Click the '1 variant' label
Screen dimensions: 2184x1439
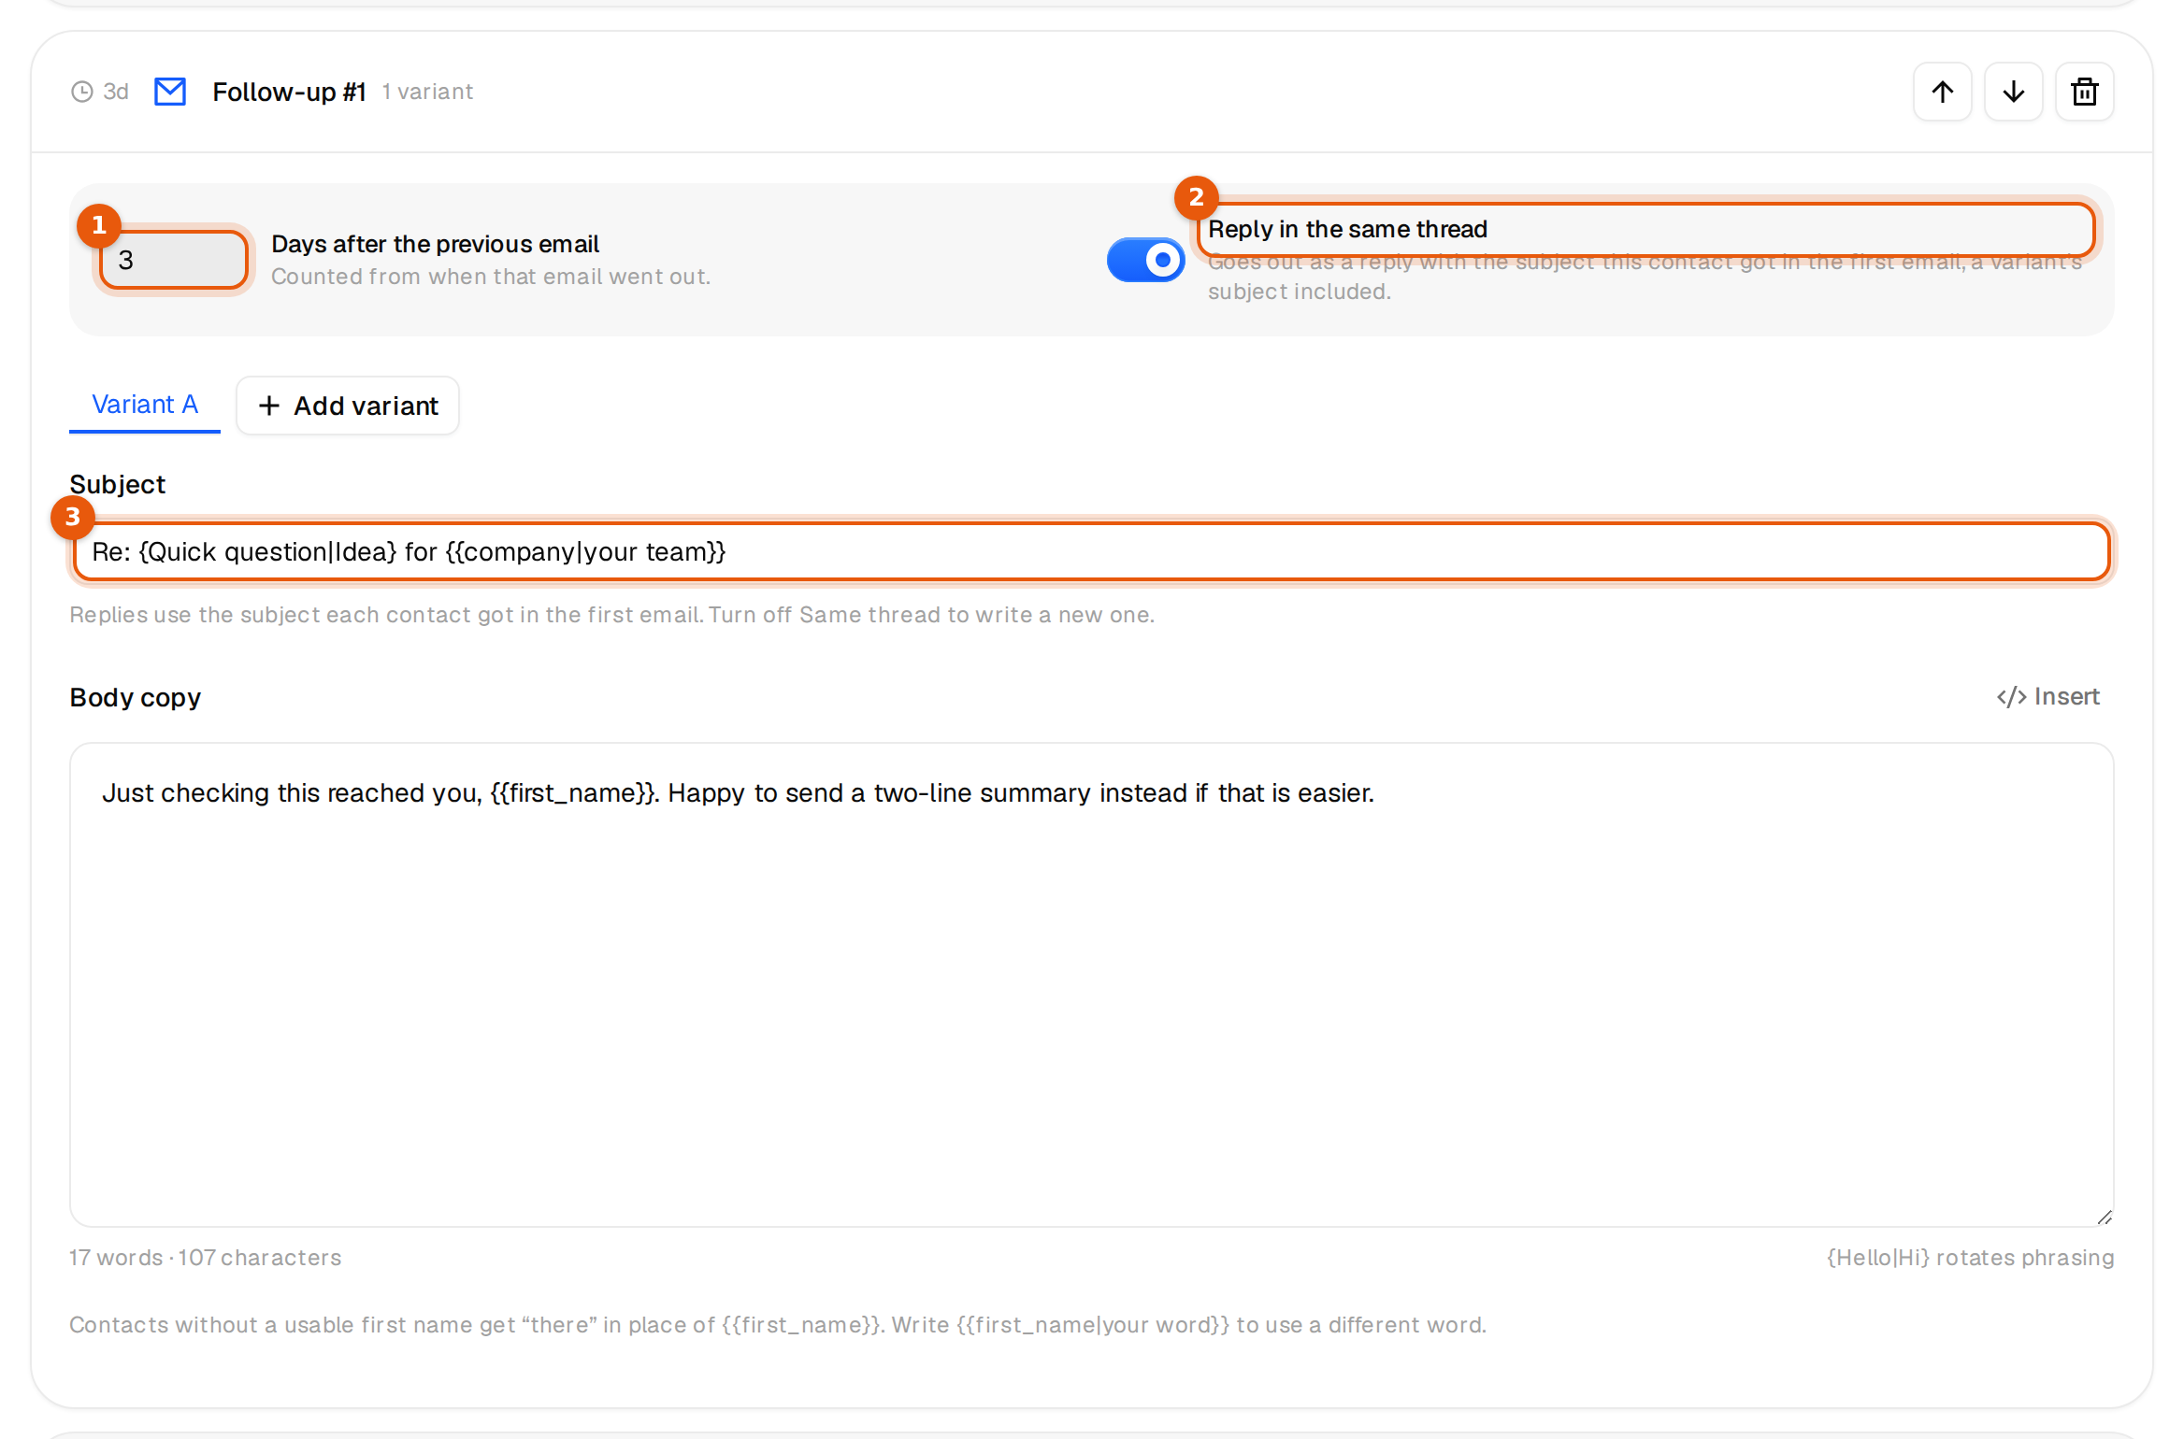(427, 92)
